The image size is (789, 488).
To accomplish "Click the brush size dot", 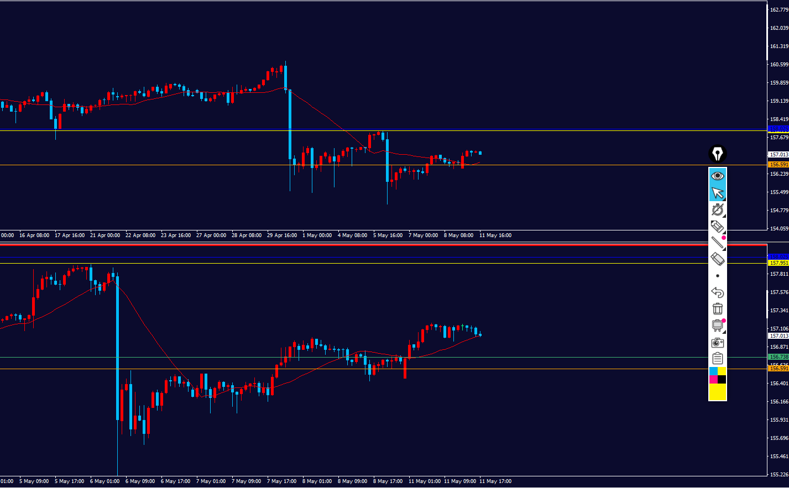I will 718,276.
